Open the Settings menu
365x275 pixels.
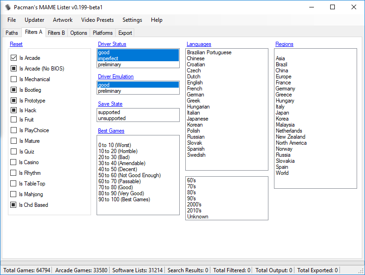pos(132,20)
